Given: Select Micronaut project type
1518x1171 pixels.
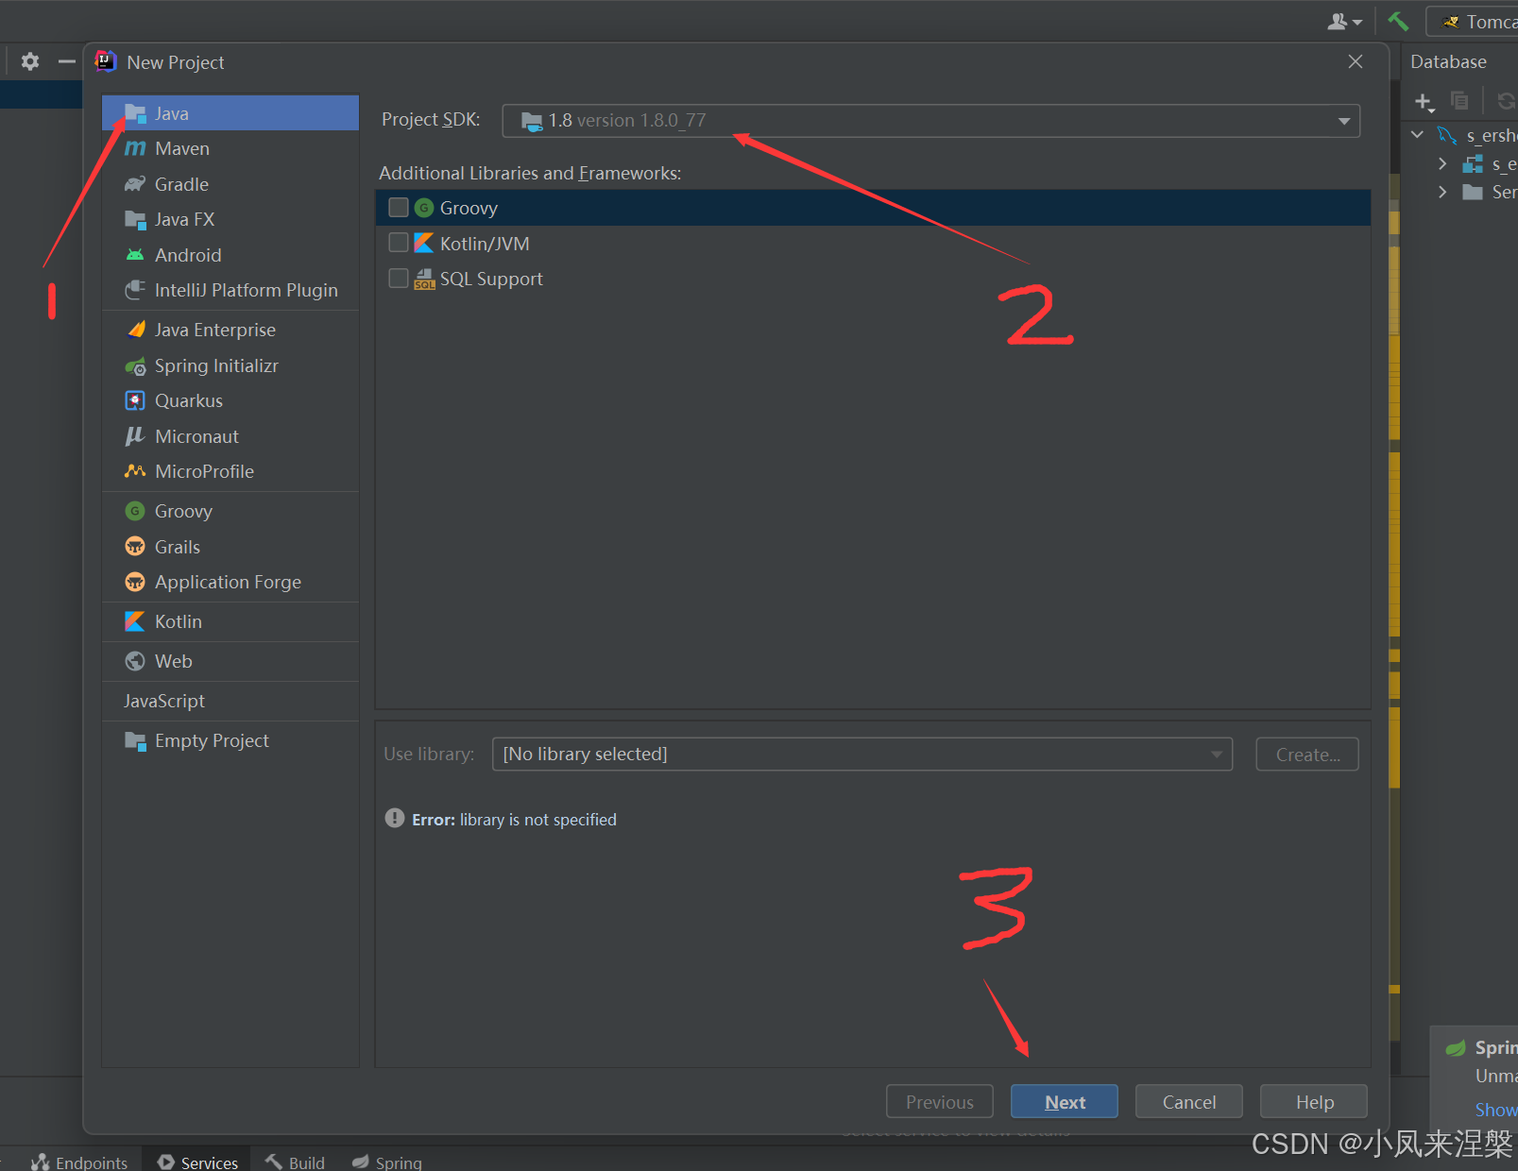Looking at the screenshot, I should click(x=230, y=436).
